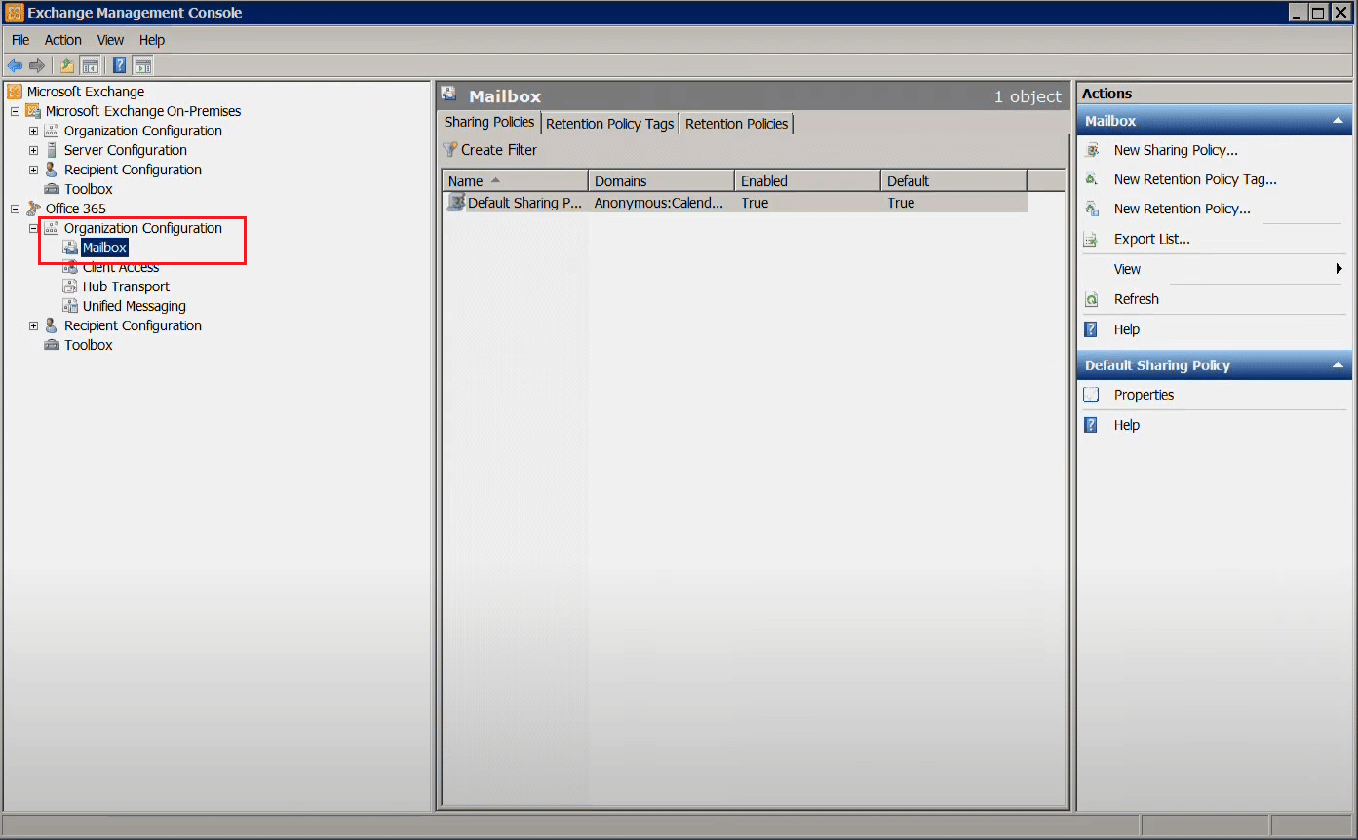Viewport: 1358px width, 840px height.
Task: Click the Mailbox node icon under Office 365
Action: click(70, 248)
